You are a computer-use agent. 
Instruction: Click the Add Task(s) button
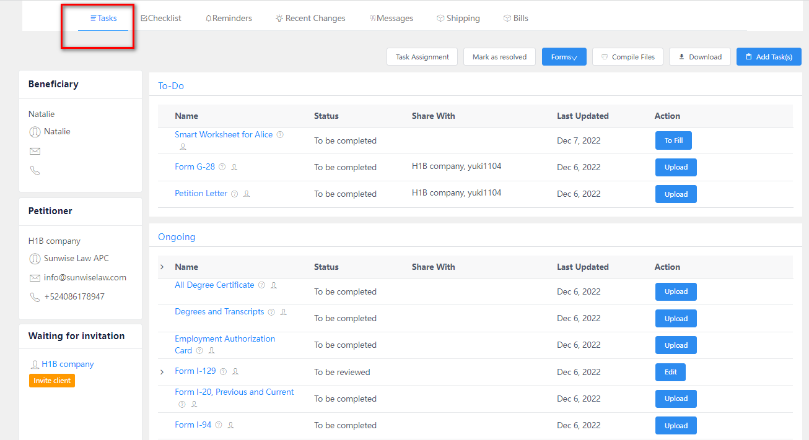click(768, 57)
